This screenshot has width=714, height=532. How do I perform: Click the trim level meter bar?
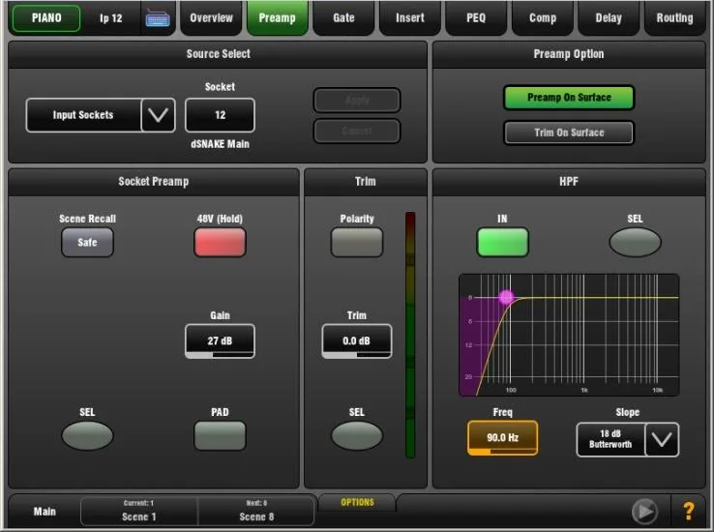pos(410,335)
